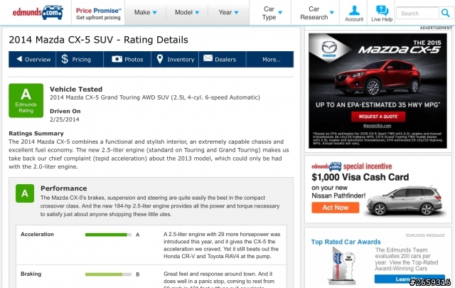Screen dimensions: 455x288
Task: Click the edmunds logo in special incentive box
Action: [x=326, y=166]
